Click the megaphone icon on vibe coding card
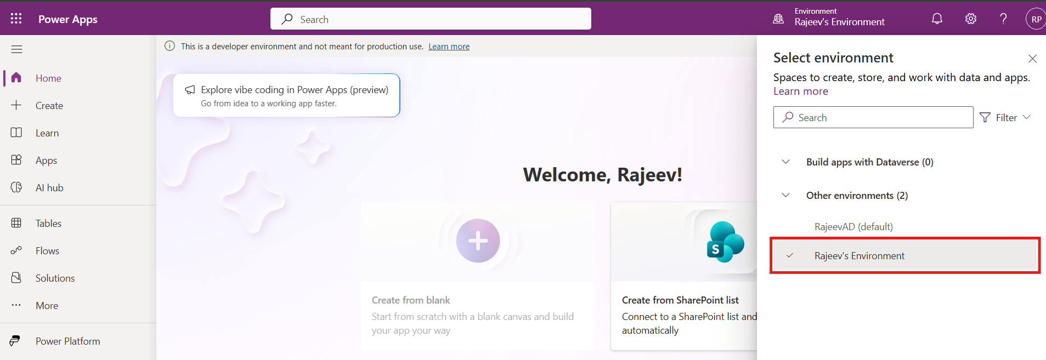The image size is (1046, 360). (x=190, y=89)
